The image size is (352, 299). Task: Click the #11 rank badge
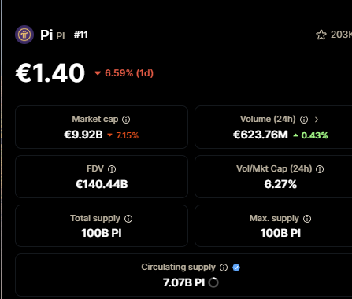[x=81, y=35]
